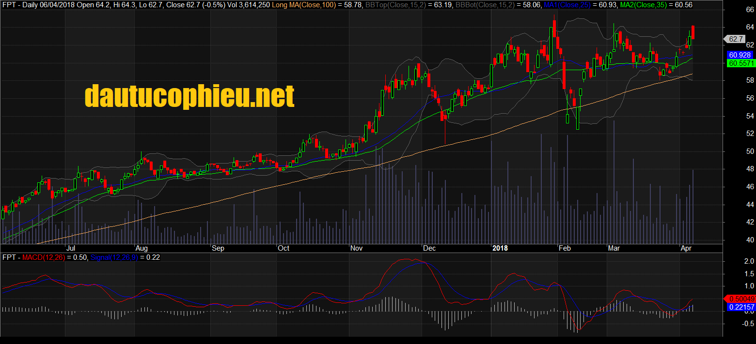
Task: Click the Nov marker on time axis
Action: pos(357,248)
